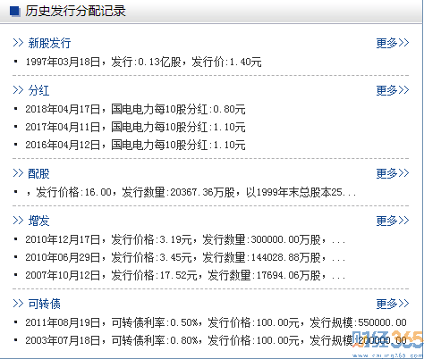Show 更多>> for 配股 section
The width and height of the screenshot is (424, 359).
pos(393,173)
